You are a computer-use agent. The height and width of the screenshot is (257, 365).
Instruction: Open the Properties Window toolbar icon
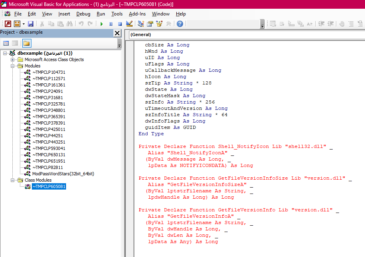click(x=150, y=24)
